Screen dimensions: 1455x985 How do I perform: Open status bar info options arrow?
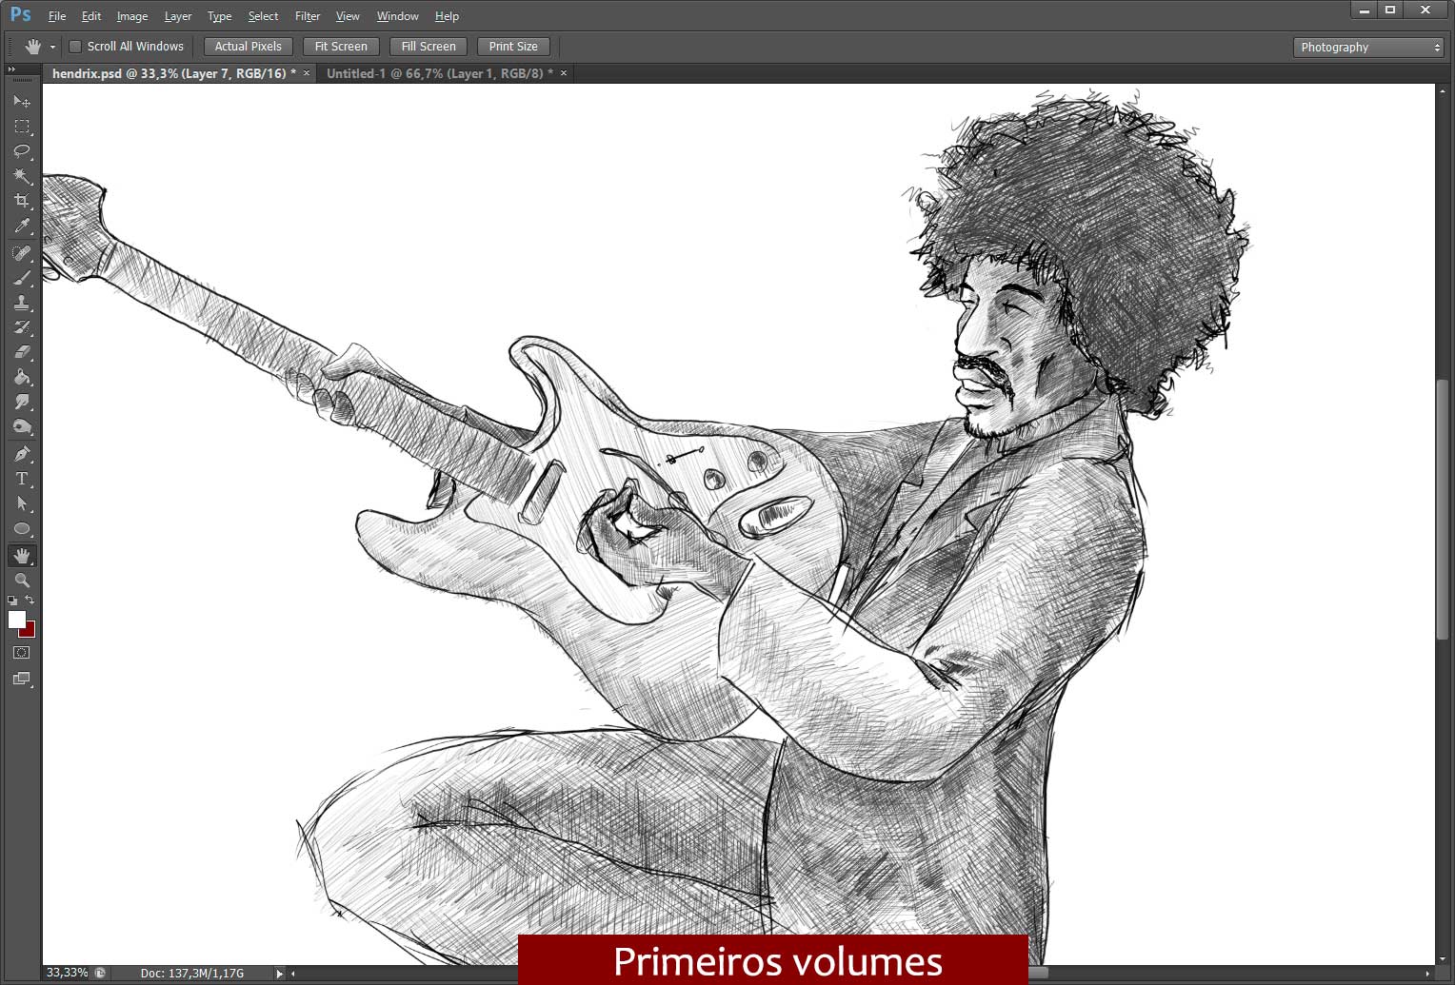point(279,974)
